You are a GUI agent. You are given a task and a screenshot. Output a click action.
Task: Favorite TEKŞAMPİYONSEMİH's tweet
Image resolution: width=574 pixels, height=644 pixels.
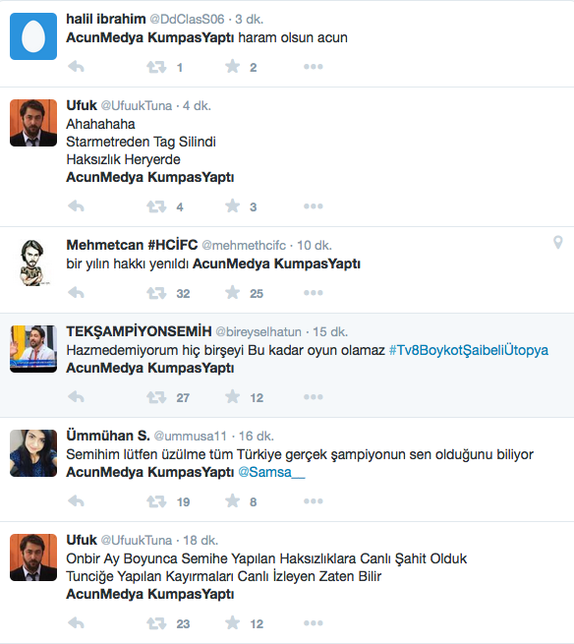point(232,396)
